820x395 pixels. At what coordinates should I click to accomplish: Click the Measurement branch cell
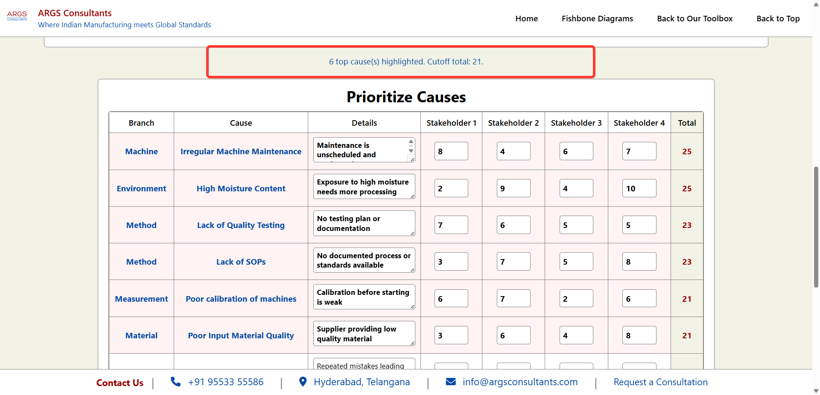click(x=141, y=299)
